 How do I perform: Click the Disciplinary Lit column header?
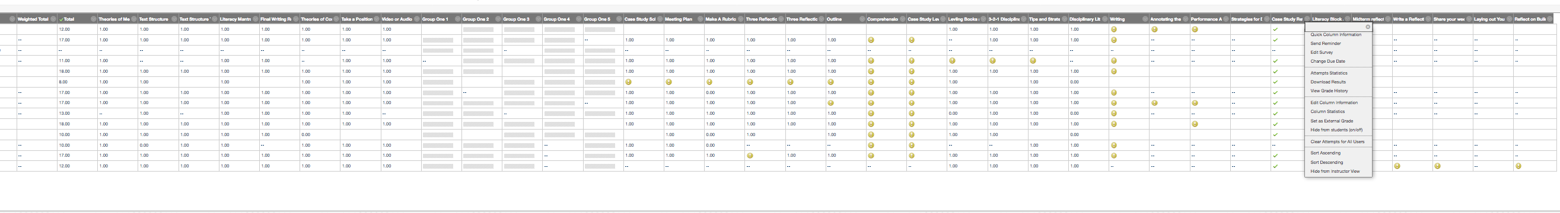(1085, 20)
